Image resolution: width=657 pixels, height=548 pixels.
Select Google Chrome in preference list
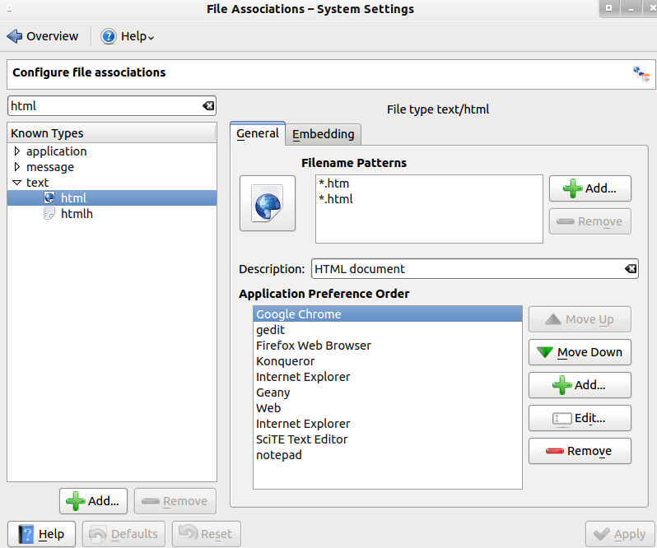[x=388, y=314]
